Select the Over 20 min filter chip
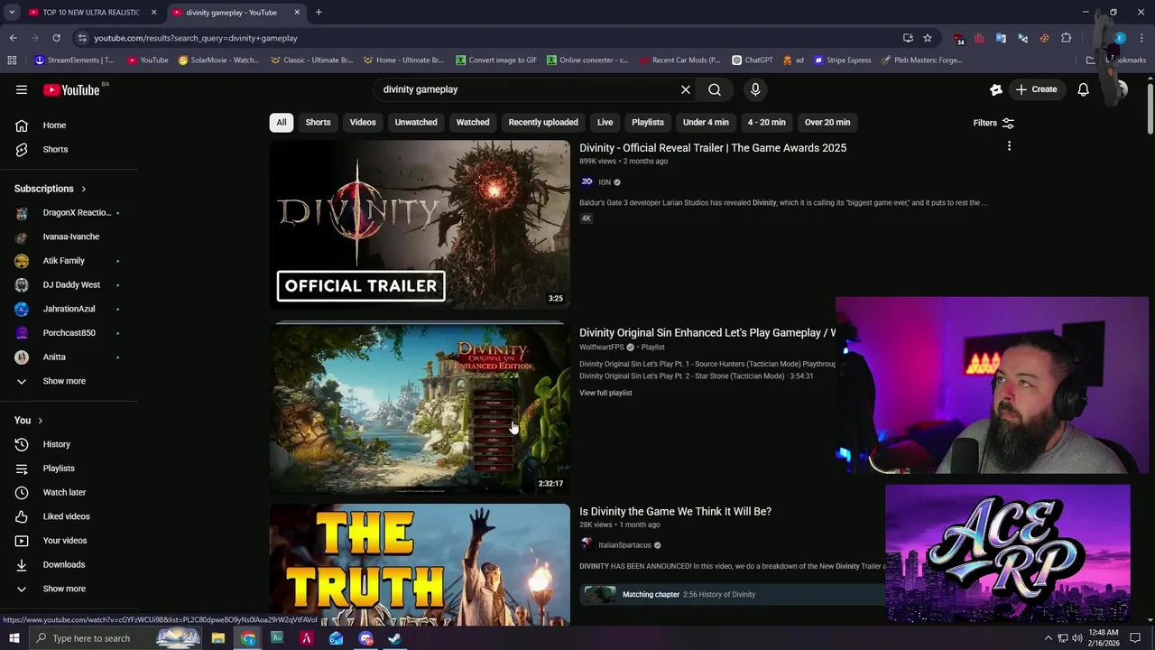 (827, 122)
